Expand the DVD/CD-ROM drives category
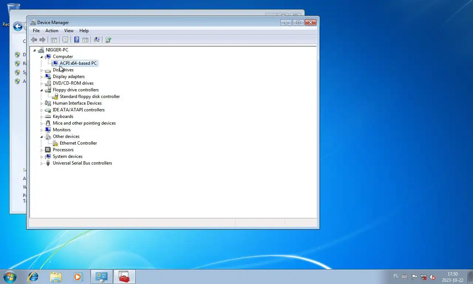 click(x=41, y=84)
